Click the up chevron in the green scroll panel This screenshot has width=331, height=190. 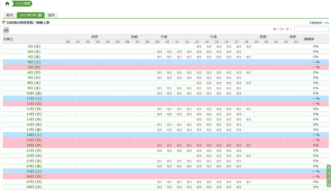[329, 179]
